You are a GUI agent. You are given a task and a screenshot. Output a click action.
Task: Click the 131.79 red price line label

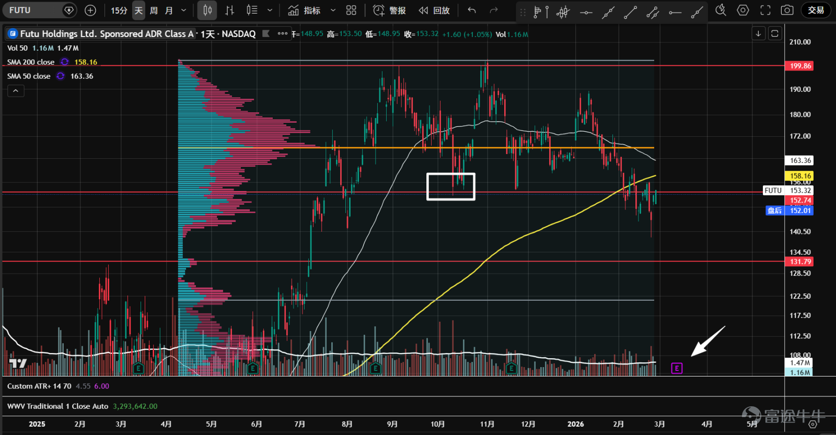tap(800, 262)
